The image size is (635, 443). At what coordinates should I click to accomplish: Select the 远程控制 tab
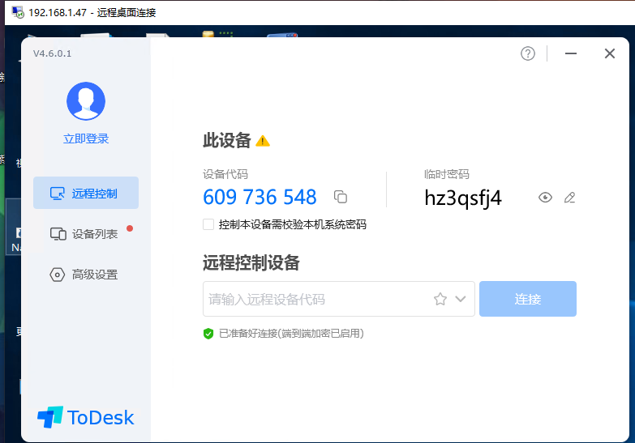point(86,194)
